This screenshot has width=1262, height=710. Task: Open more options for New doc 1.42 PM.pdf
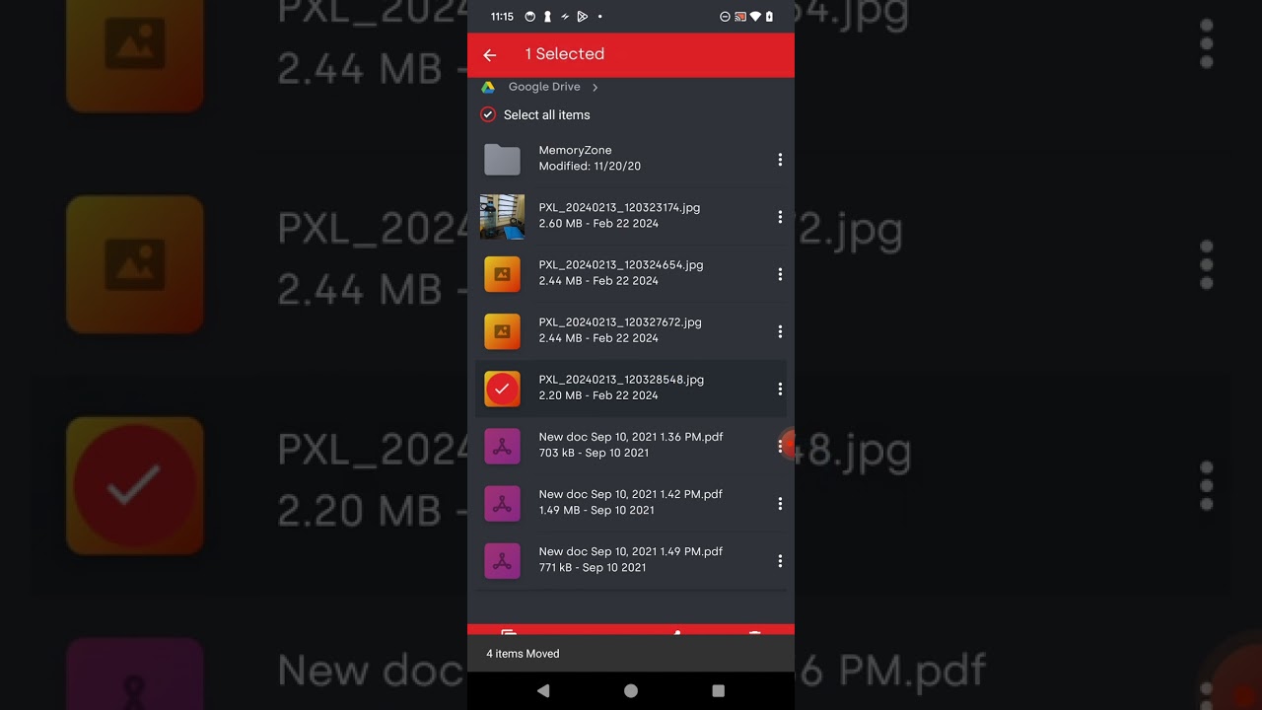tap(780, 503)
